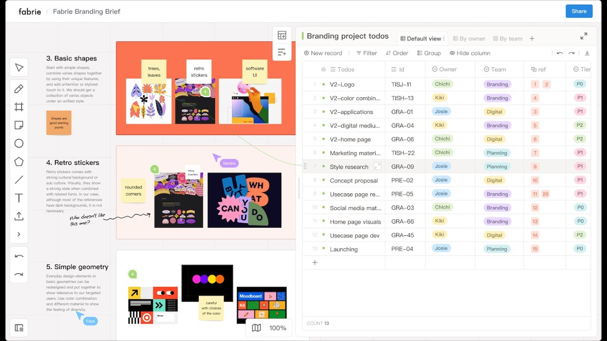Select the frame tool
This screenshot has width=607, height=341.
tap(19, 107)
